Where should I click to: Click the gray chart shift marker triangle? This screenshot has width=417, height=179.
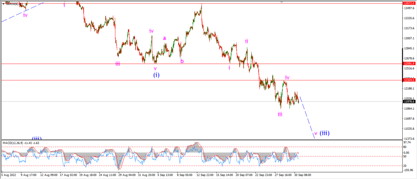(282, 2)
